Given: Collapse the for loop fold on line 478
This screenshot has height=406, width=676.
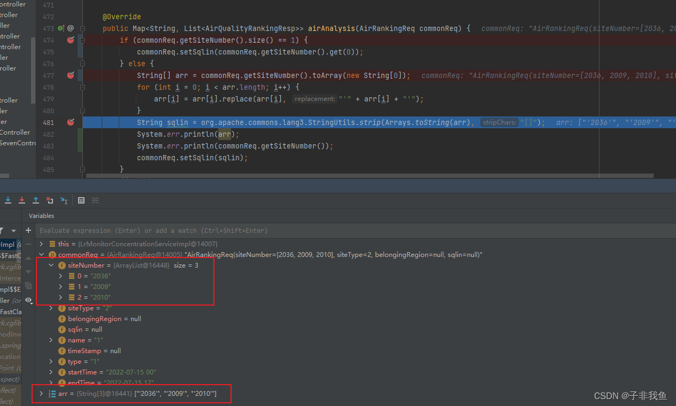Looking at the screenshot, I should click(83, 87).
